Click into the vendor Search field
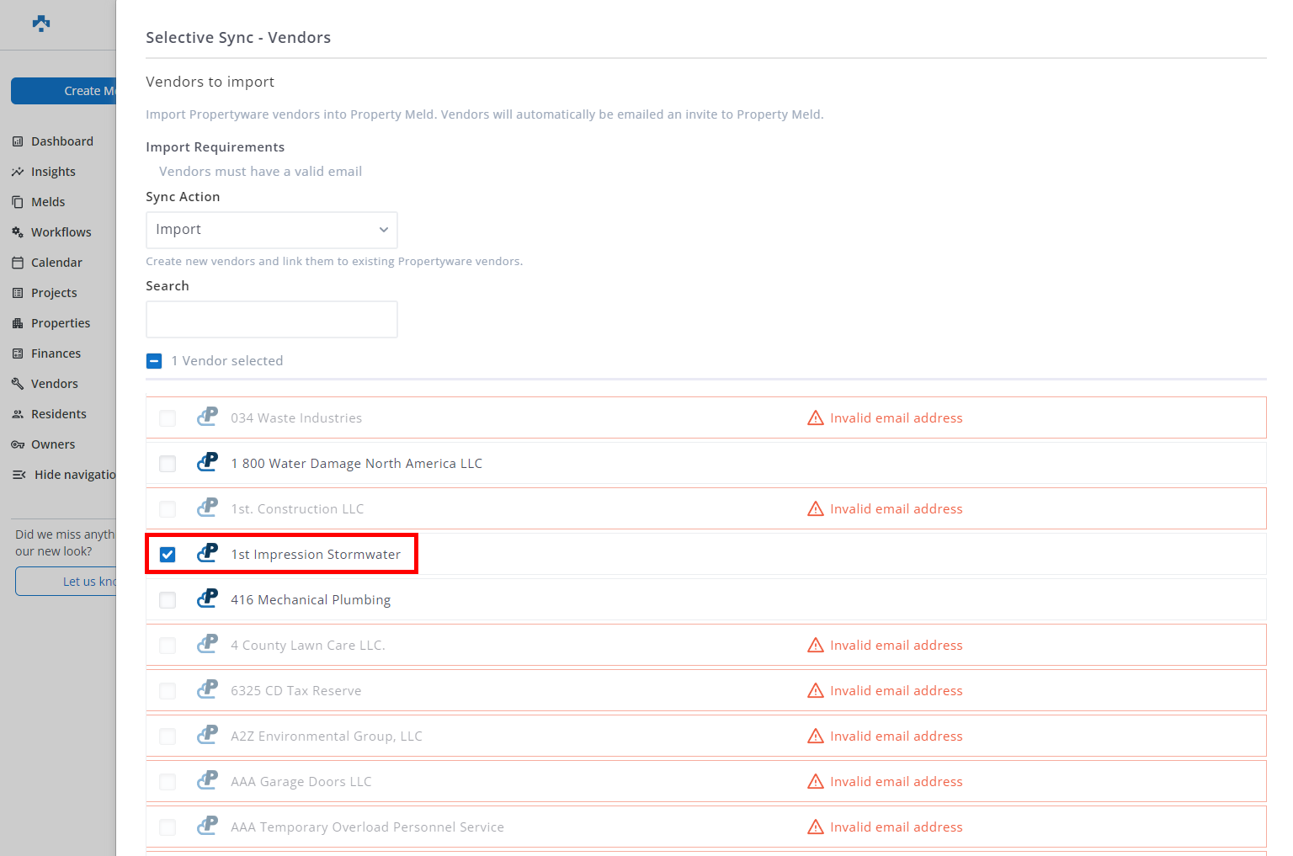 pyautogui.click(x=271, y=320)
